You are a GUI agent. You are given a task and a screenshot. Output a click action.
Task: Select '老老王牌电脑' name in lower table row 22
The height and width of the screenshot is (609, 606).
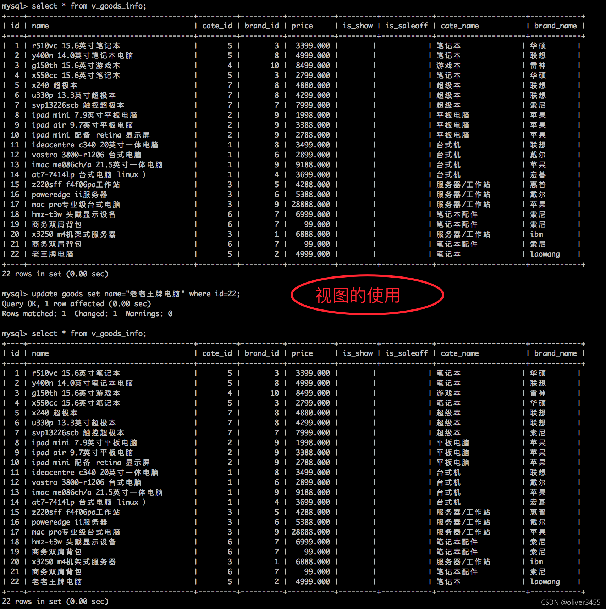[57, 582]
